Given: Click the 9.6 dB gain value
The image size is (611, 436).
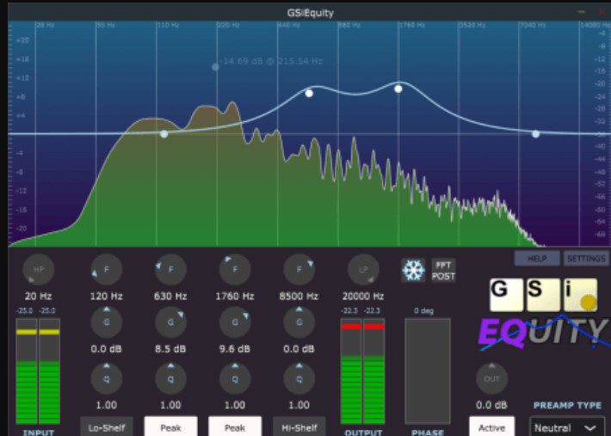Looking at the screenshot, I should (235, 349).
